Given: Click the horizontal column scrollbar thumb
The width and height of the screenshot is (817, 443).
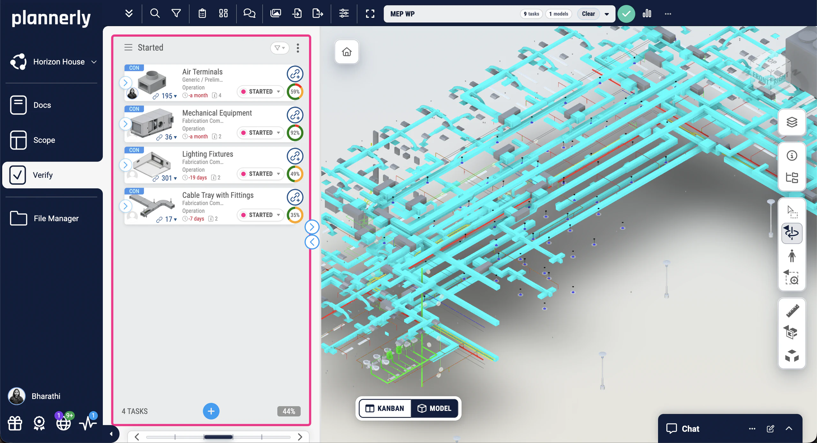Looking at the screenshot, I should click(218, 437).
